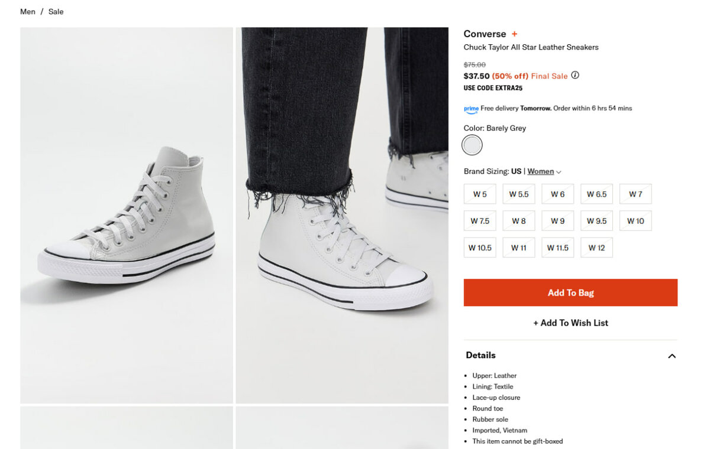This screenshot has height=449, width=710.
Task: Click the Converse brand name
Action: (x=485, y=34)
